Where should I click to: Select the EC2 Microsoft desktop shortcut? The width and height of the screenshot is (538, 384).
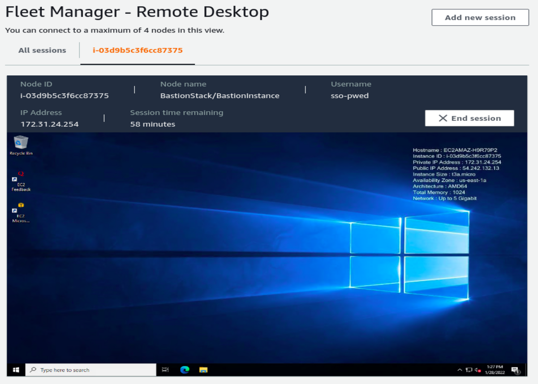tap(21, 213)
